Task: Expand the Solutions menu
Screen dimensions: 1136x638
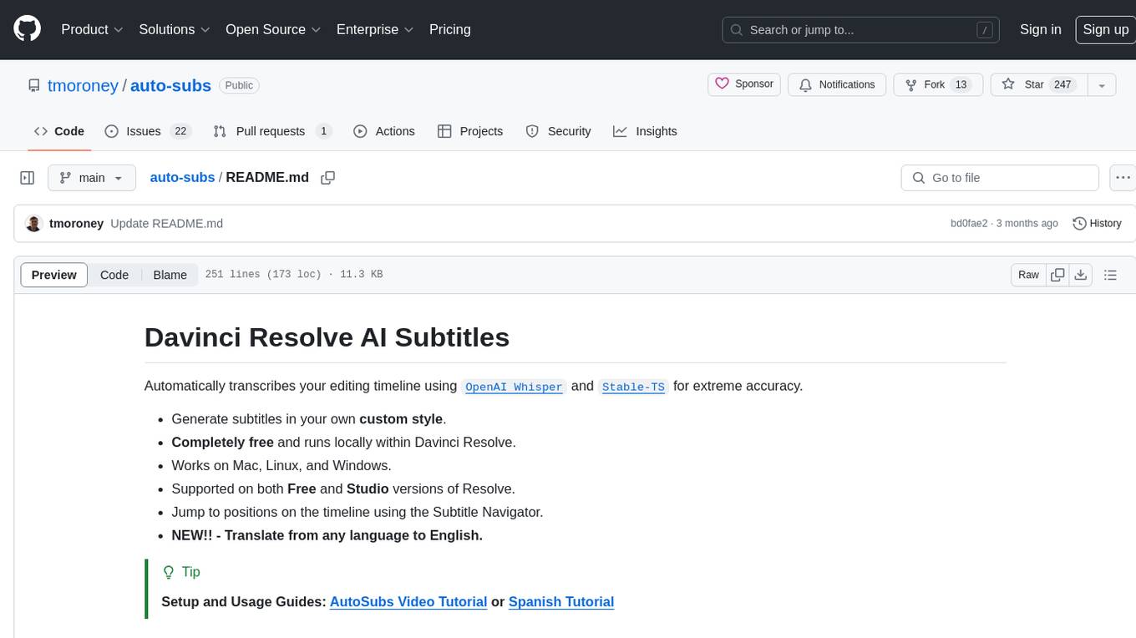Action: [x=175, y=29]
